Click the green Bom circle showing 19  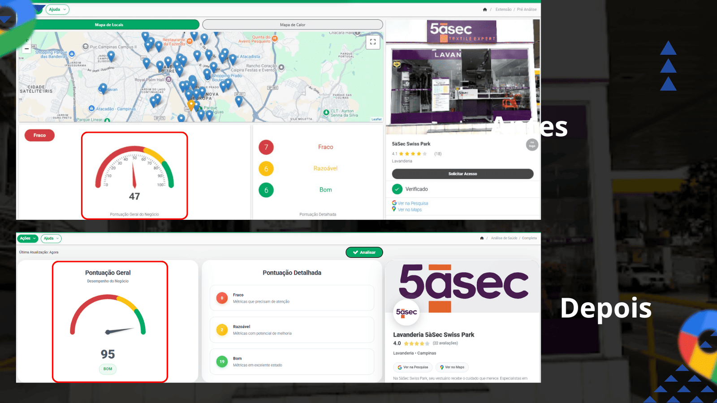[x=222, y=361]
